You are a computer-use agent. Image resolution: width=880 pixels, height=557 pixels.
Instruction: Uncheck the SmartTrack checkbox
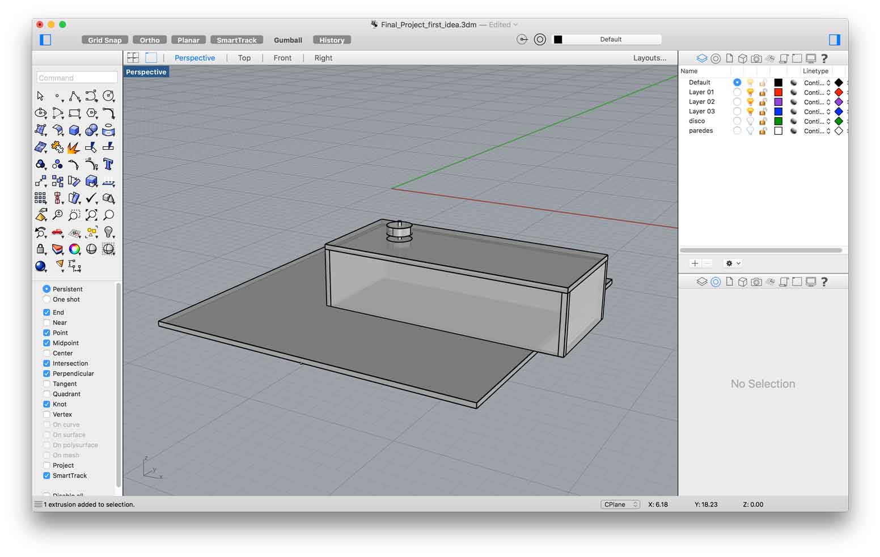(x=46, y=475)
